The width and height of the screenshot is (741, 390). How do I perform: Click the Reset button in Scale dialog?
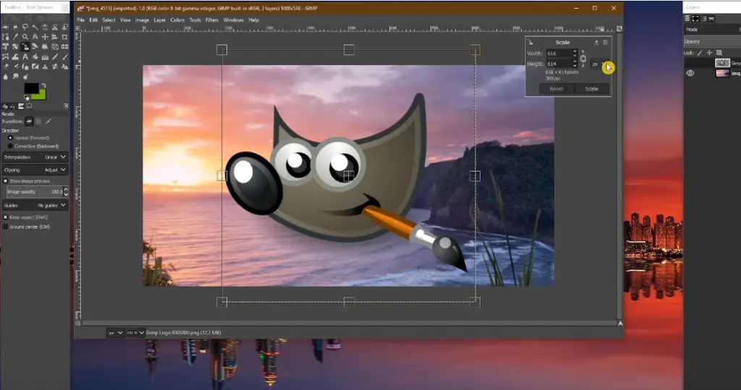pos(556,89)
